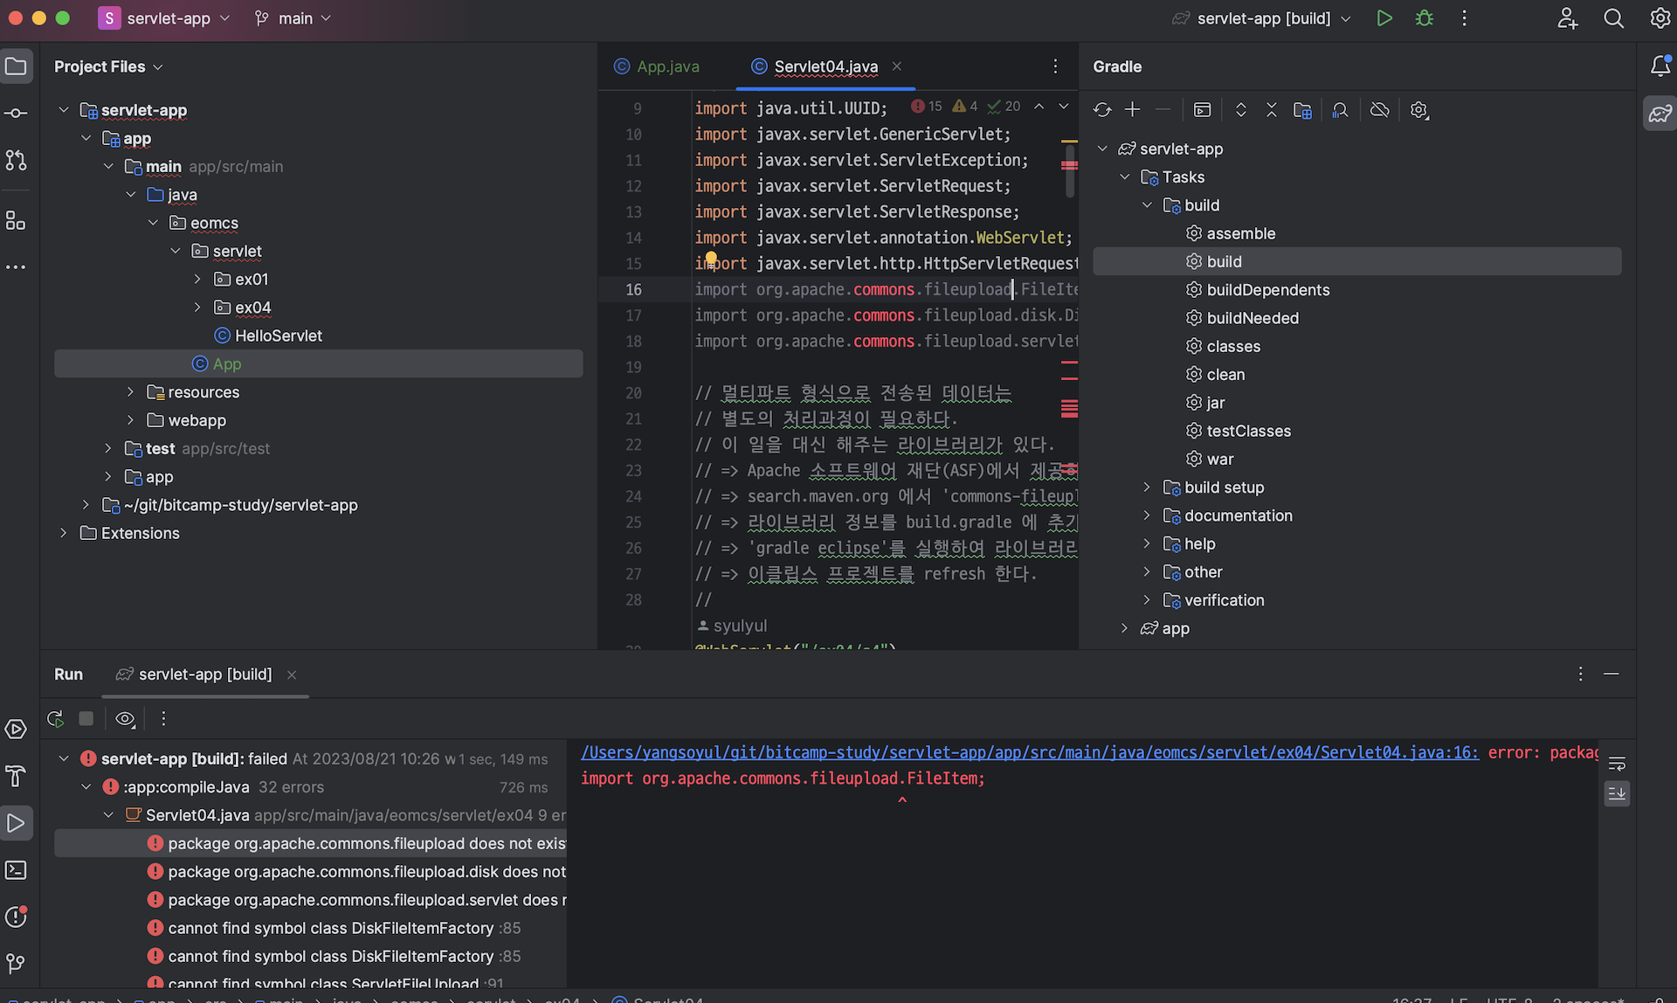Expand the ex04 package folder

pyautogui.click(x=197, y=308)
